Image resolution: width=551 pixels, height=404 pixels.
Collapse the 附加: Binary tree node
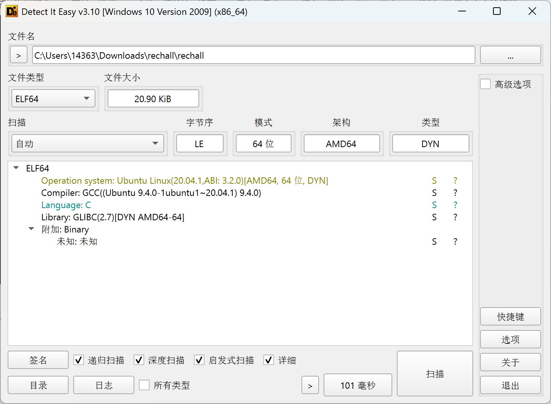31,229
